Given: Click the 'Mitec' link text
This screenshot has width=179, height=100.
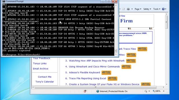Looking at the screenshot, I should tap(122, 55).
